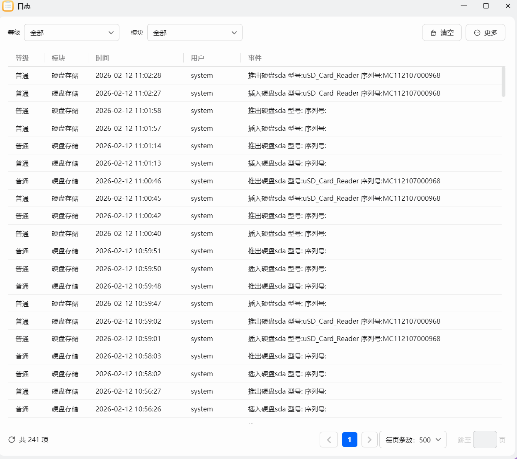Click the 共 241 项 total count text
Screen dimensions: 517x459
click(x=34, y=440)
